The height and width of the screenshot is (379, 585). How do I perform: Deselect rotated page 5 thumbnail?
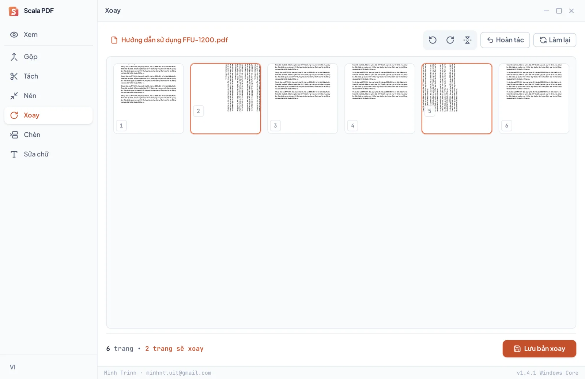coord(457,99)
